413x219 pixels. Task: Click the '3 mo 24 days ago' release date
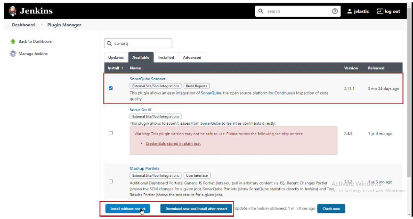point(383,89)
